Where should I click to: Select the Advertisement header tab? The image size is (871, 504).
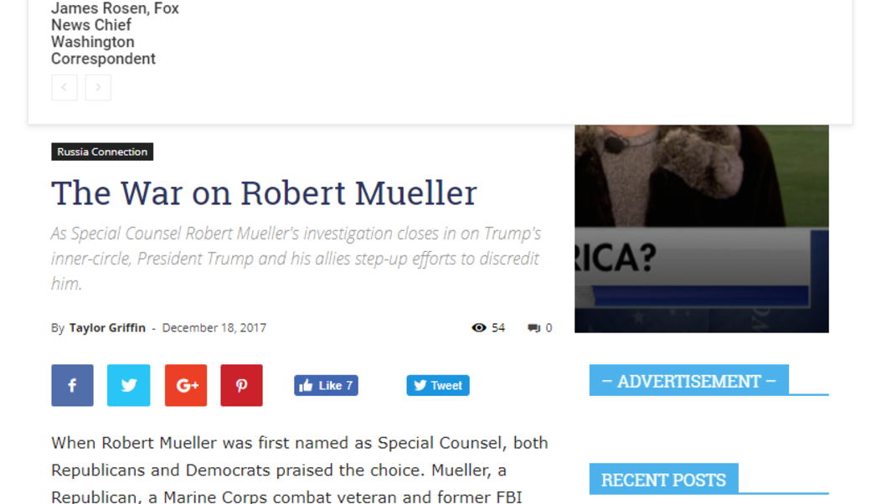(x=688, y=381)
